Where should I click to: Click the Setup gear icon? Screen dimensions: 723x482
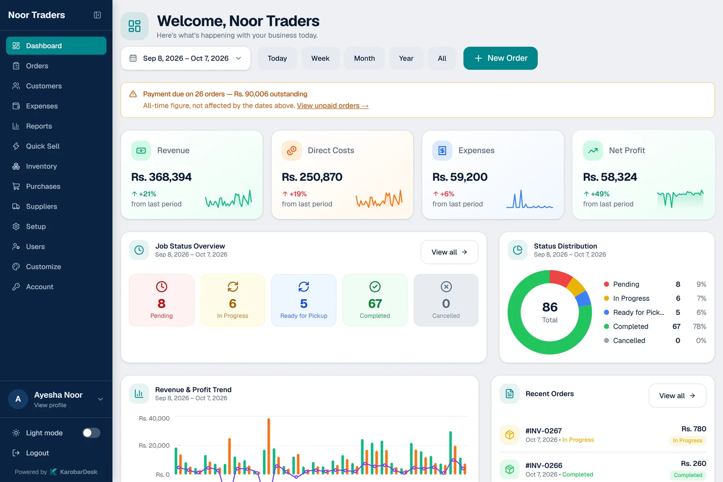16,227
